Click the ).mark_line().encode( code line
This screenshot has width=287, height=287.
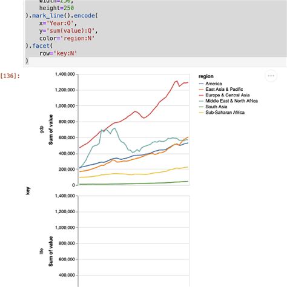62,16
